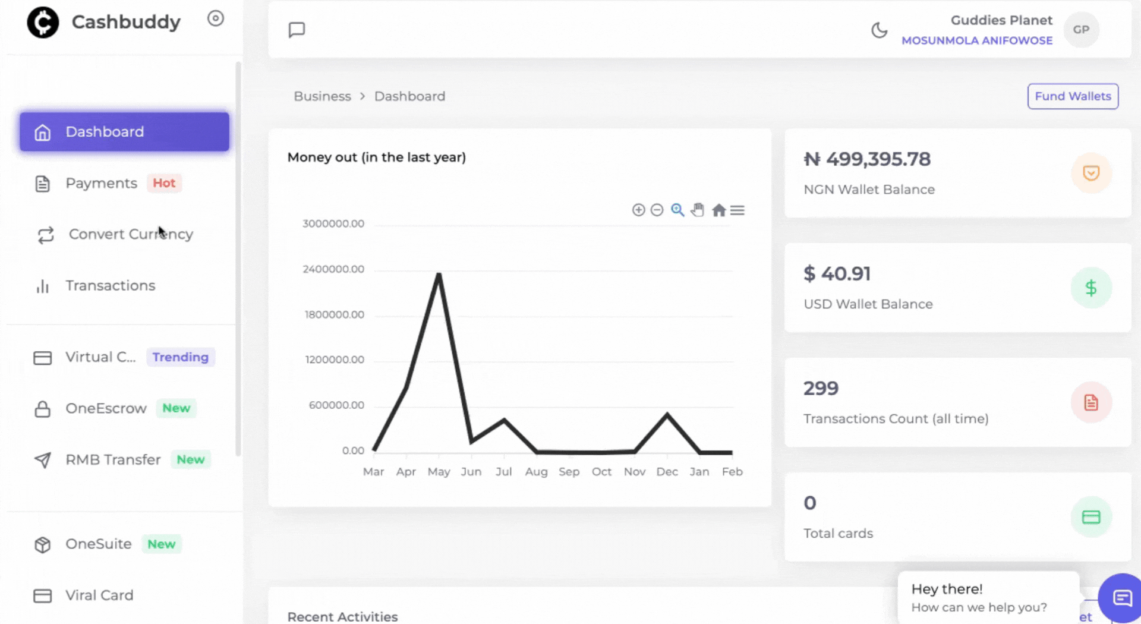Click the Transactions Count document icon
This screenshot has width=1141, height=624.
pos(1091,402)
